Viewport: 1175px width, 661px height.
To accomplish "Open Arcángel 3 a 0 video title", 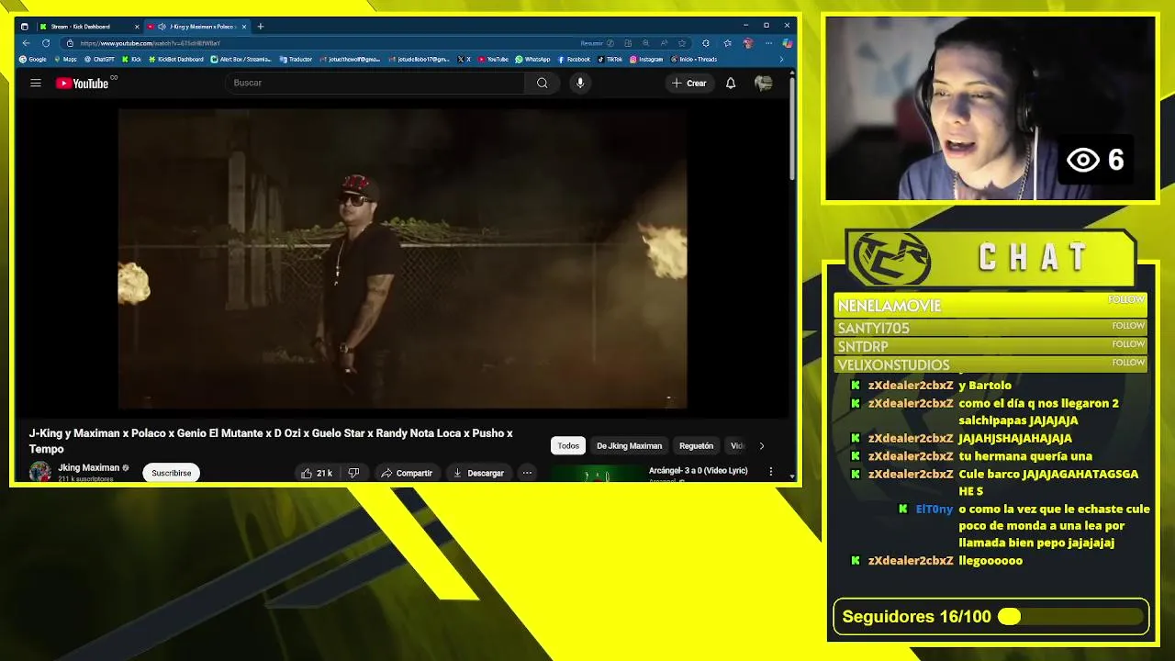I will tap(699, 470).
